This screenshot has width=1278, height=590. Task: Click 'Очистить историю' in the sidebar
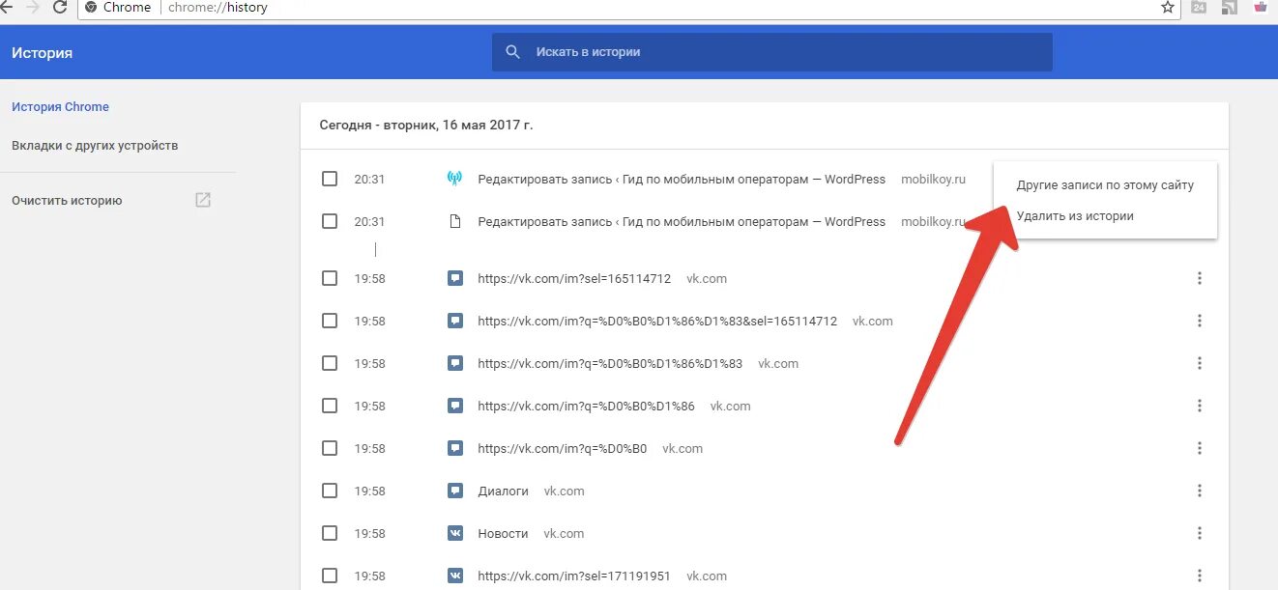coord(67,201)
